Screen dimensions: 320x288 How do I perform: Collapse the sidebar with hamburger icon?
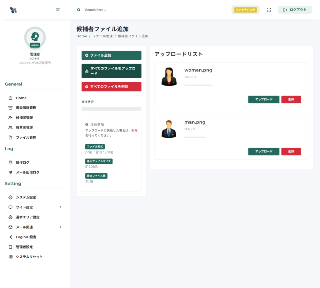coord(58,10)
